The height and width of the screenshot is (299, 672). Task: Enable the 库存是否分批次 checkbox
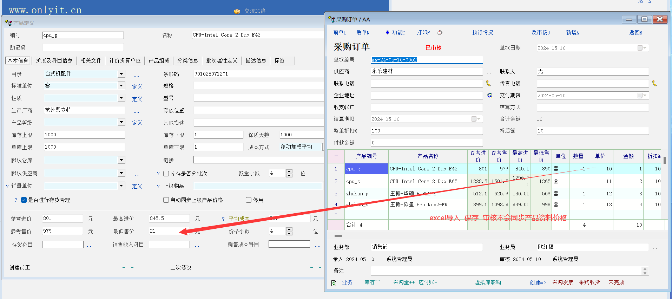point(166,174)
